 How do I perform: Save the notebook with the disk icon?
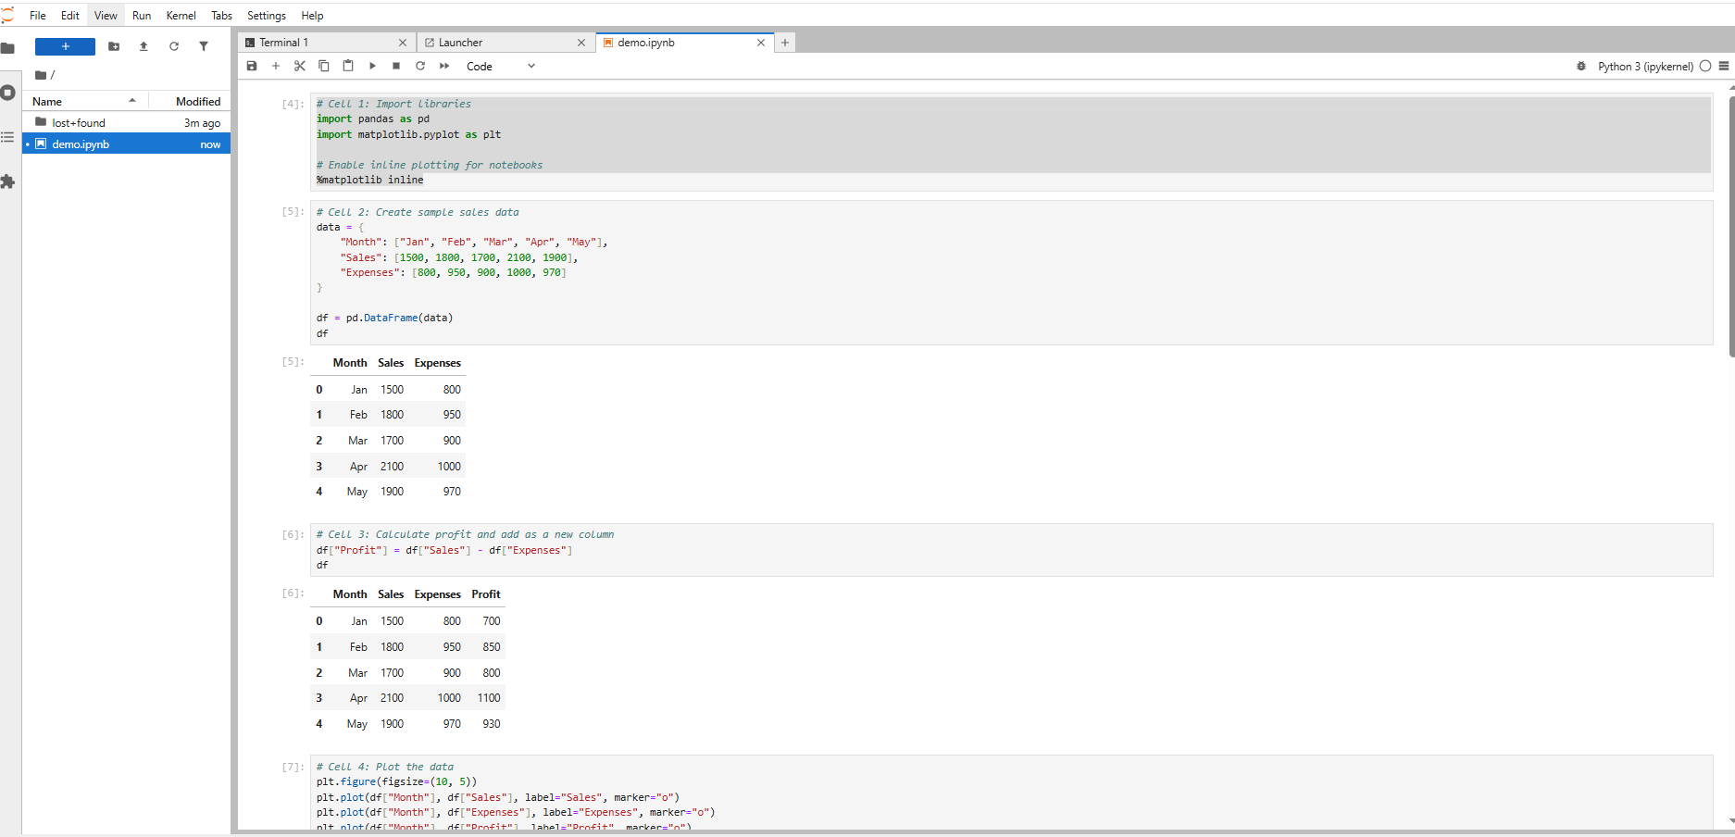pyautogui.click(x=252, y=66)
